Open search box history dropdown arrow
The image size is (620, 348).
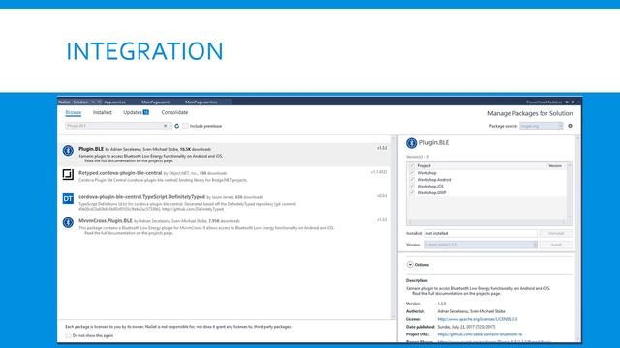pyautogui.click(x=170, y=126)
